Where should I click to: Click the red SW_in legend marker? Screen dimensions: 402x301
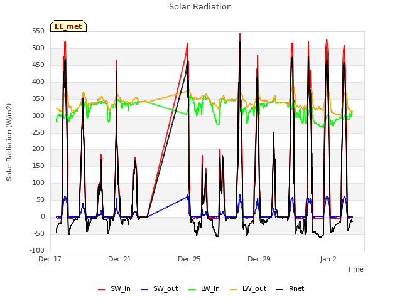pyautogui.click(x=102, y=290)
